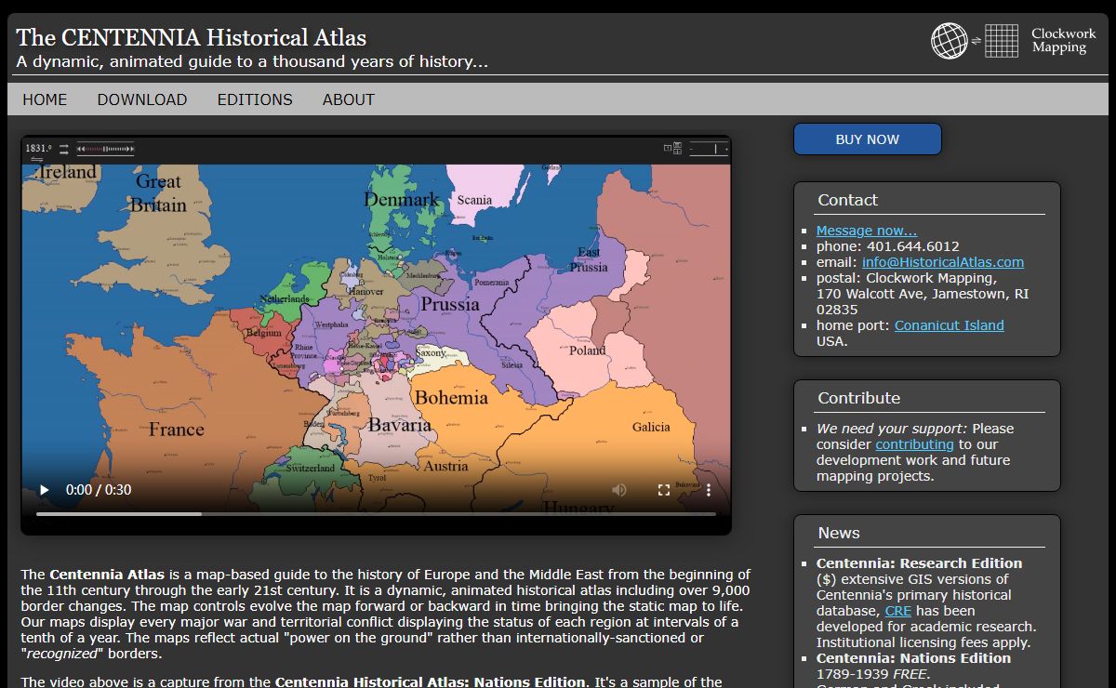Viewport: 1116px width, 688px height.
Task: Click the CENTENNIA Historical Atlas title
Action: coord(192,38)
